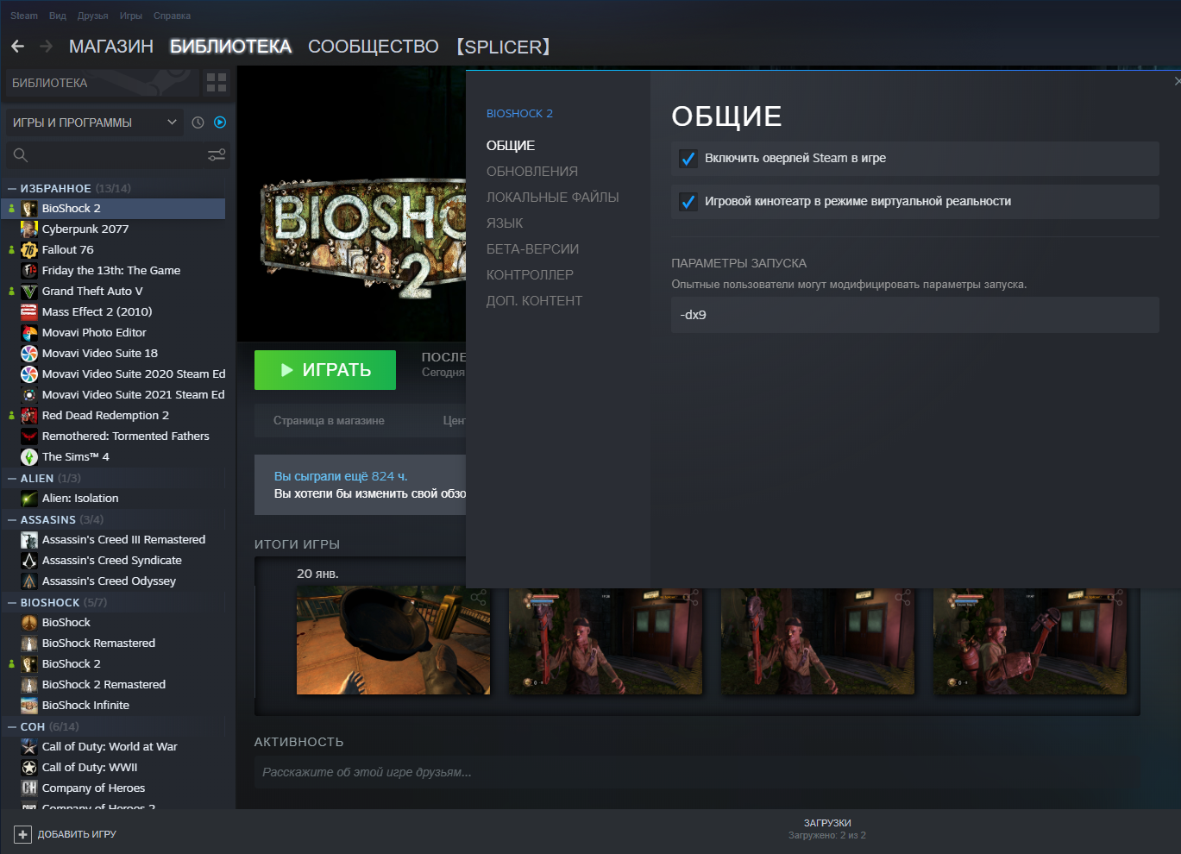Click the green ИГРАТЬ button
1181x854 pixels.
click(x=325, y=370)
